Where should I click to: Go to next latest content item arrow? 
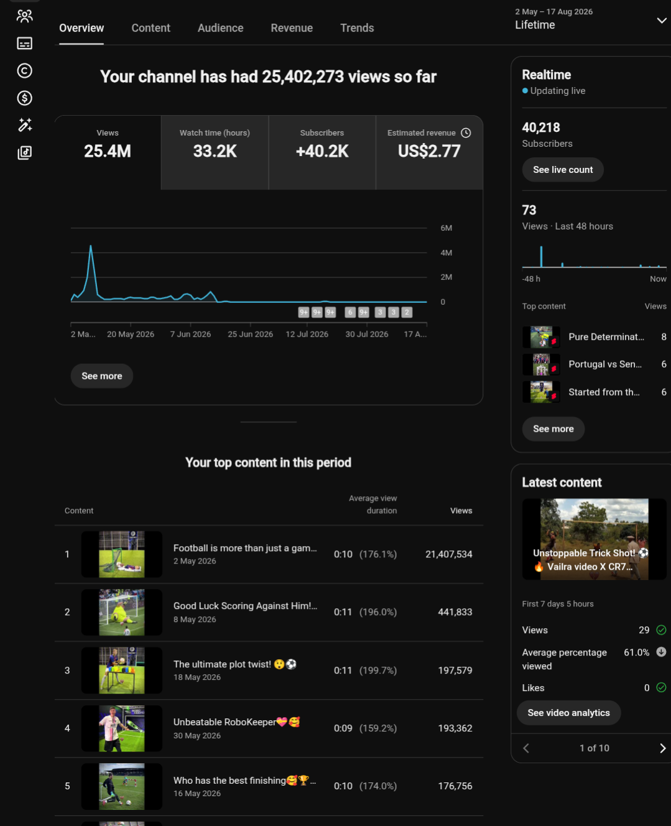pyautogui.click(x=662, y=748)
